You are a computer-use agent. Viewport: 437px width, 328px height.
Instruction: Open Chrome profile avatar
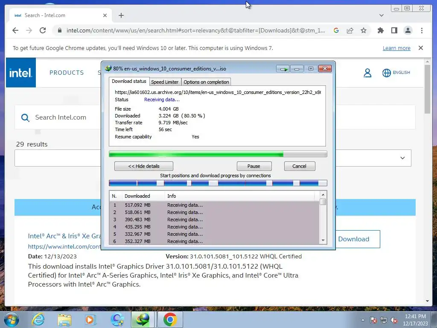pyautogui.click(x=408, y=30)
